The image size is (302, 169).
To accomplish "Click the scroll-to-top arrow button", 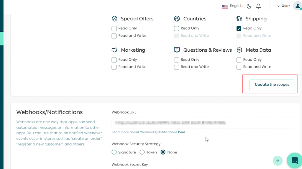I will tap(278, 160).
